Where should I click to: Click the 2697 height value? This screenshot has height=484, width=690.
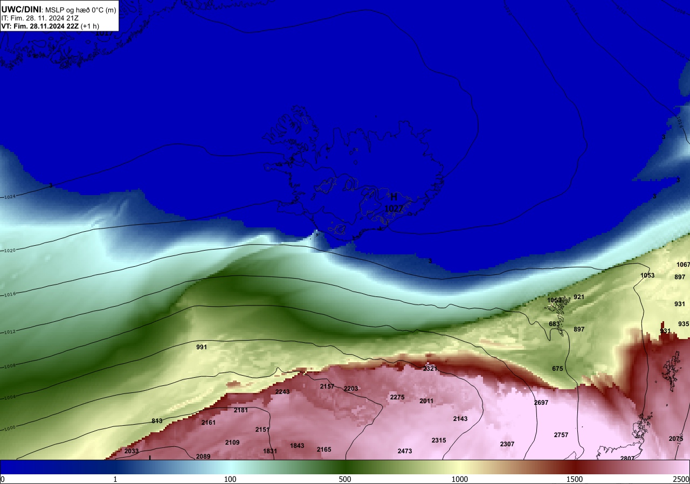(541, 403)
